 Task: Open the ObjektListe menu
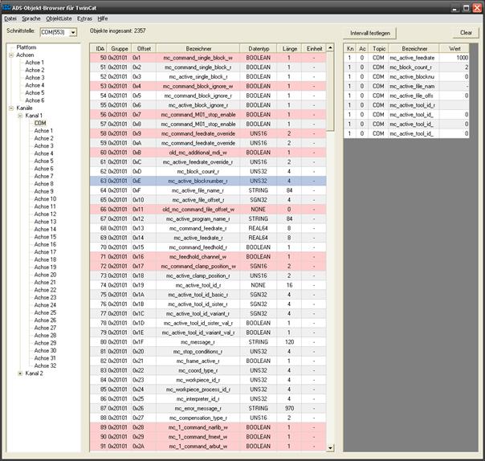point(59,18)
